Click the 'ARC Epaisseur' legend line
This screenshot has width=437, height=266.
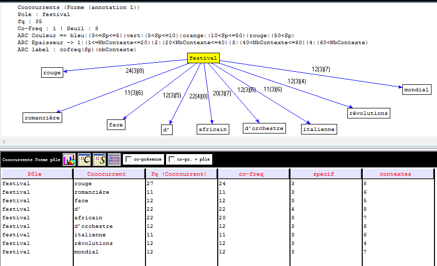(193, 42)
